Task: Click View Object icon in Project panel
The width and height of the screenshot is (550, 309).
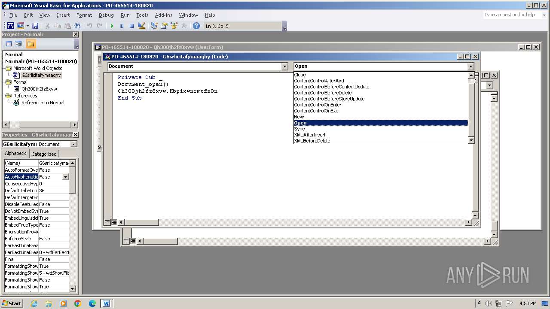Action: [x=18, y=44]
